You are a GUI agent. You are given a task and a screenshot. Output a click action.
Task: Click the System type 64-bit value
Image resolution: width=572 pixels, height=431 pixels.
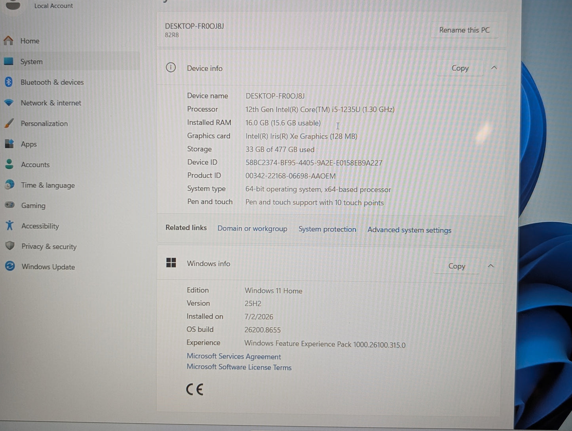[x=318, y=189]
